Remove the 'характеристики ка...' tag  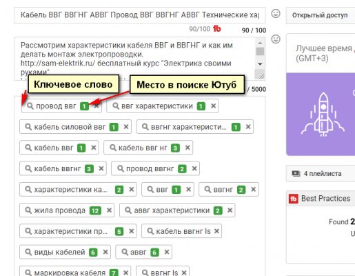[131, 190]
